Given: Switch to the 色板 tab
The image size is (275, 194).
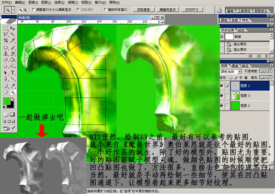Looking at the screenshot, I should (235, 20).
